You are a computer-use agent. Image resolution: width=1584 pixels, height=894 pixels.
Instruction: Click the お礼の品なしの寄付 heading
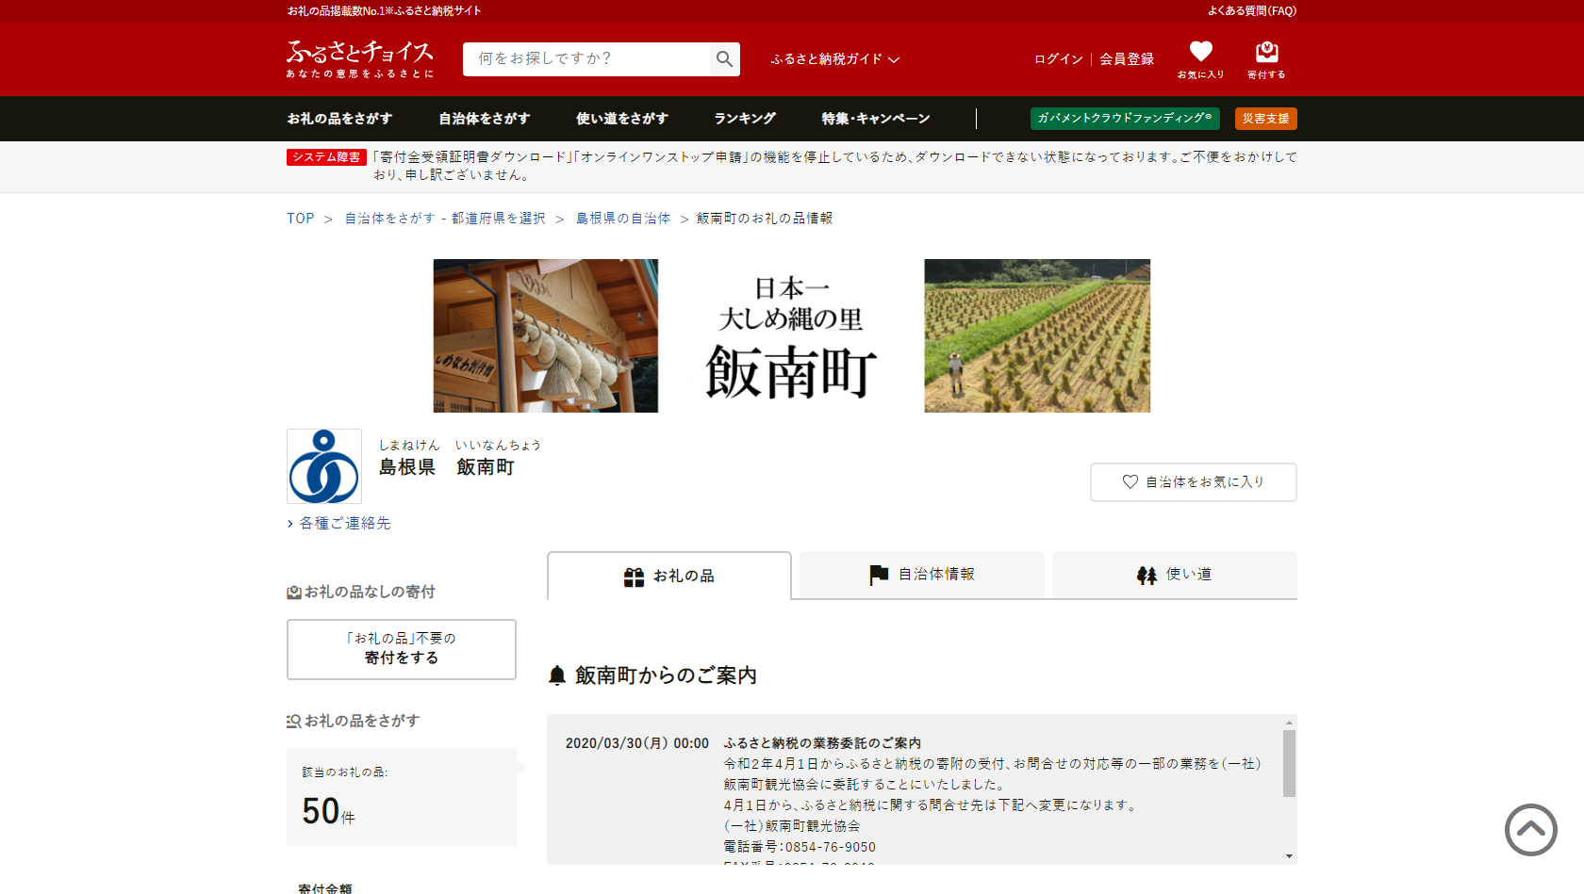click(x=361, y=592)
